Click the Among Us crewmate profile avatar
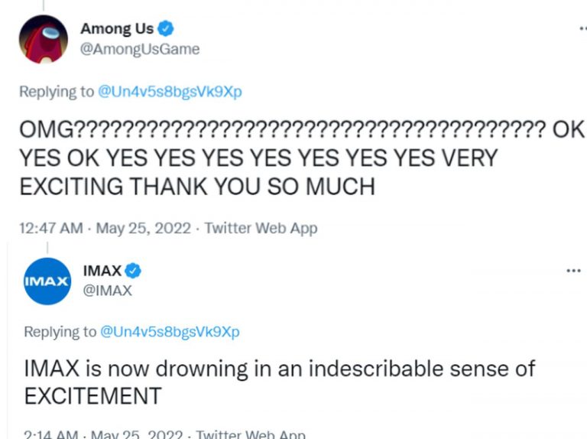The image size is (587, 439). tap(43, 38)
